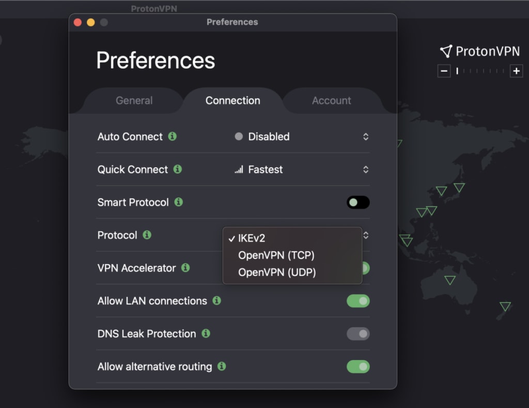Click the Allow LAN connections info icon

(216, 301)
